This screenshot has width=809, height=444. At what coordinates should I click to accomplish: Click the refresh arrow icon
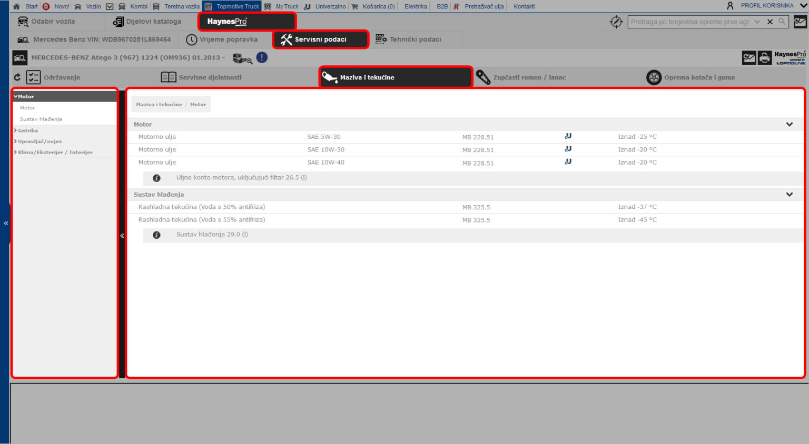(x=17, y=77)
